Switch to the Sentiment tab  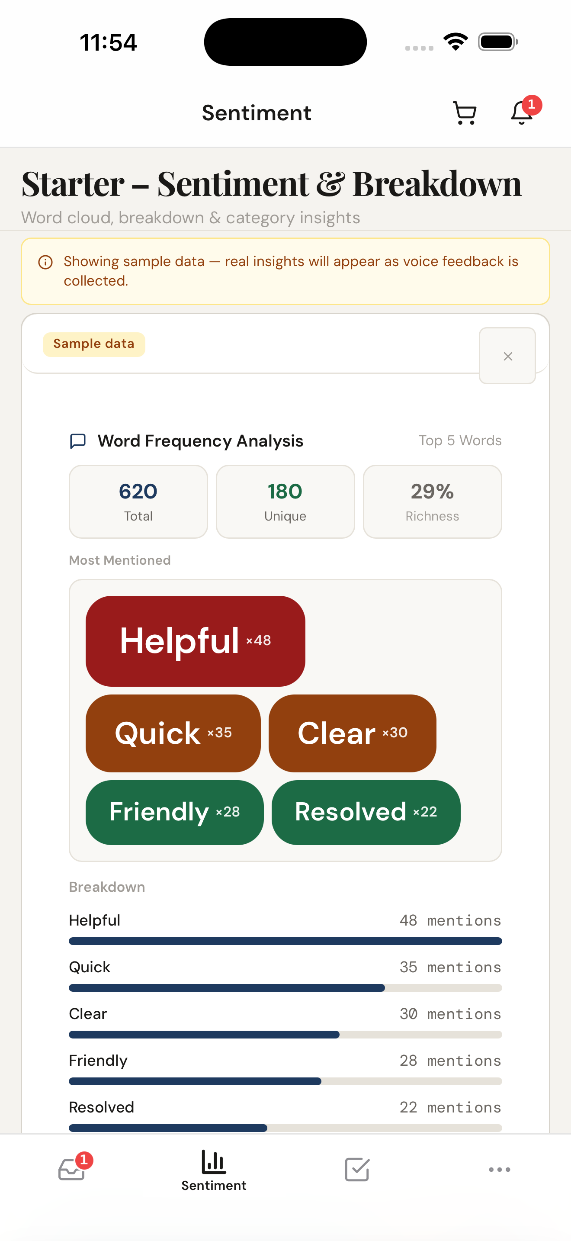(213, 1170)
